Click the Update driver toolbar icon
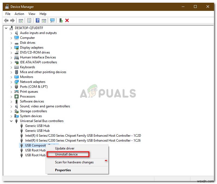217x184 pixels. pos(61,20)
